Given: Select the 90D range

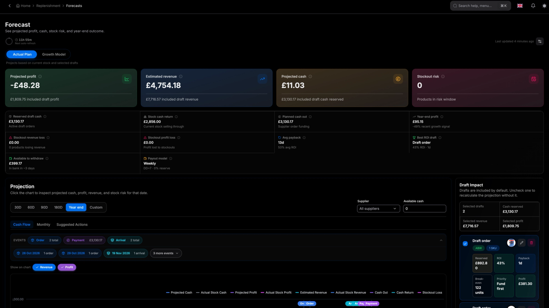Looking at the screenshot, I should (x=44, y=207).
